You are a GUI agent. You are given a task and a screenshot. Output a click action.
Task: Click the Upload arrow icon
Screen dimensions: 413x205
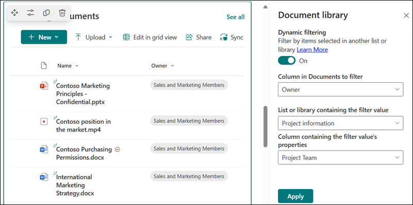[78, 38]
